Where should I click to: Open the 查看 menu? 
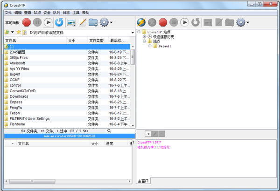[28, 13]
